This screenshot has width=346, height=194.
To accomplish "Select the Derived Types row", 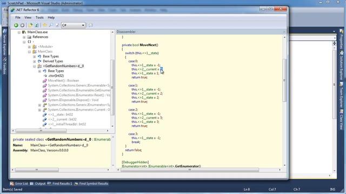I will [53, 61].
